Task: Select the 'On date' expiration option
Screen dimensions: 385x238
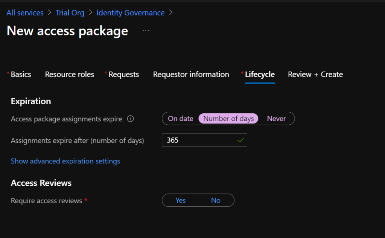Action: (180, 119)
